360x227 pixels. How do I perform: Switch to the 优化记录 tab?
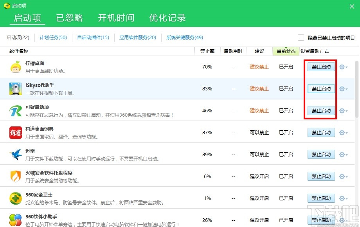[x=167, y=18]
